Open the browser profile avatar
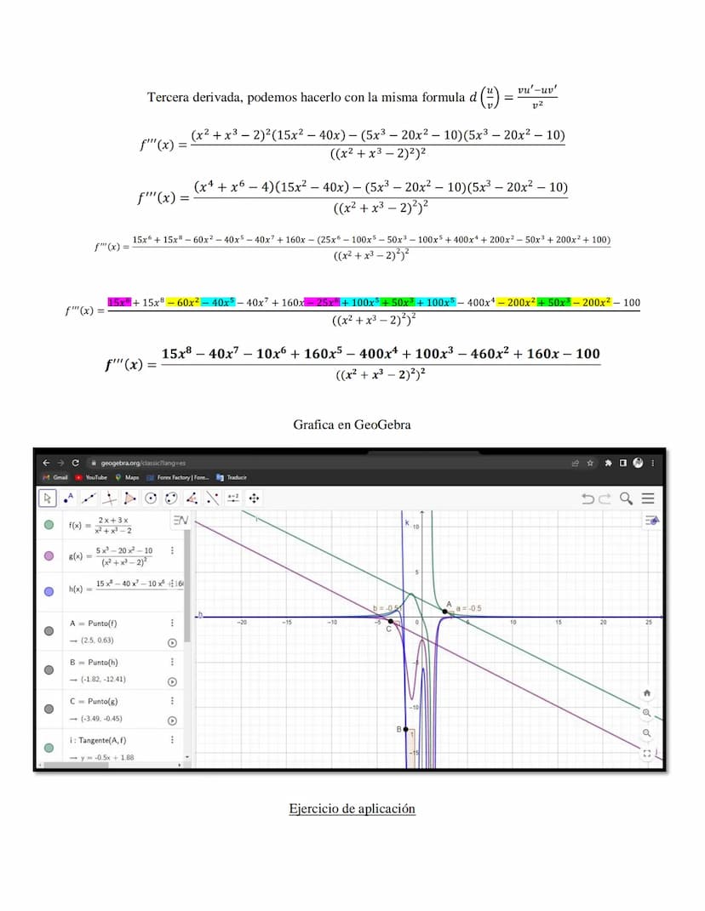Viewport: 705px width, 911px height. (x=638, y=463)
